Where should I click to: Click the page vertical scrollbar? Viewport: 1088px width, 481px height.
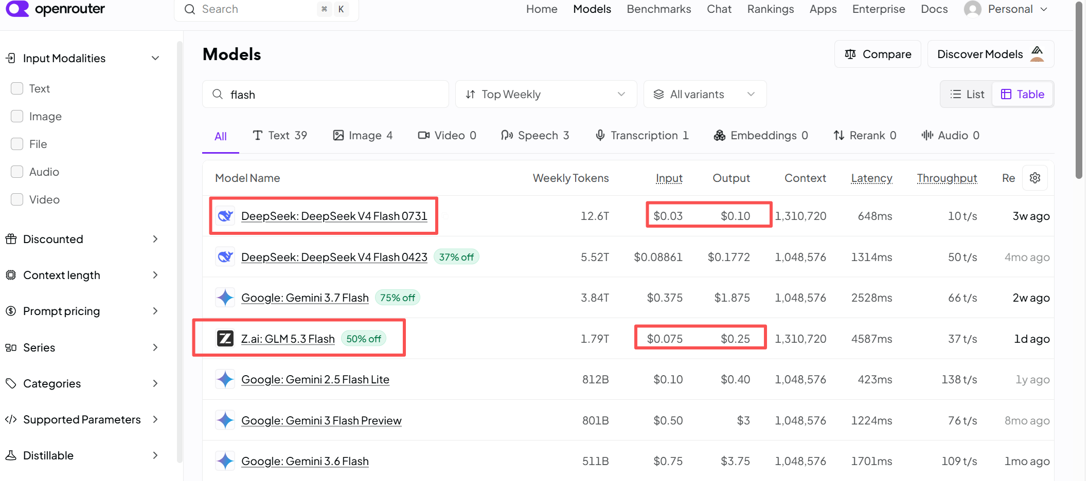pos(1079,90)
